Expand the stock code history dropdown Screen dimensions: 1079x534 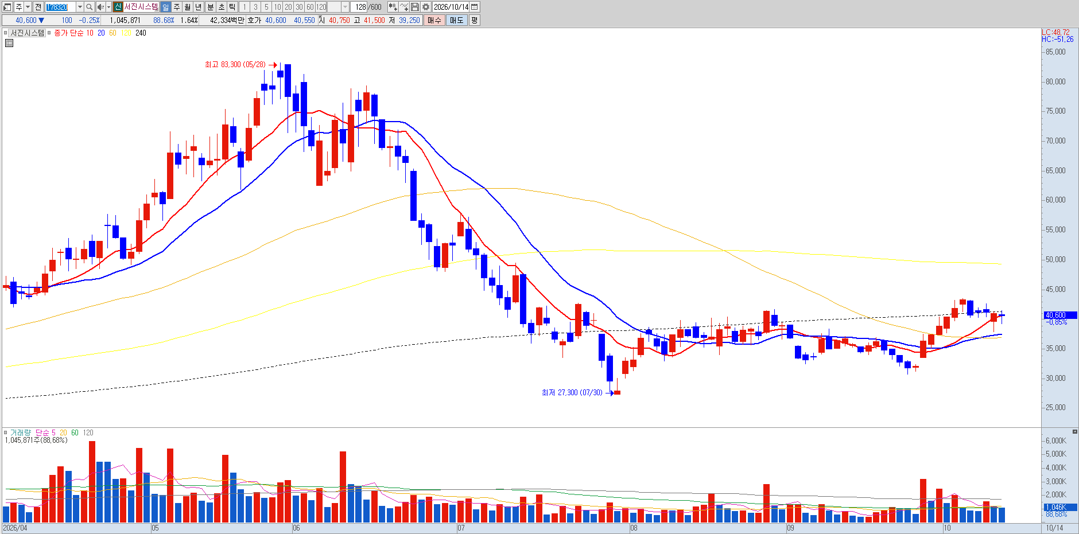coord(80,7)
